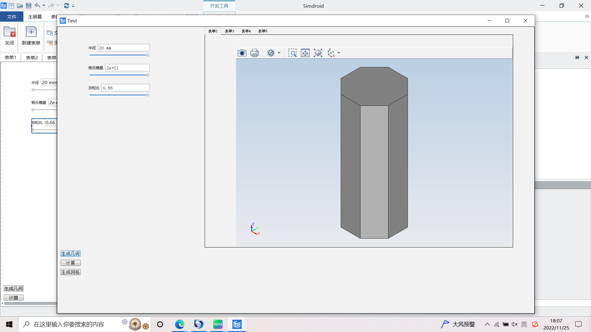Click the 杨氏模量 slider in Test window
Viewport: 591px width, 332px height.
point(119,75)
